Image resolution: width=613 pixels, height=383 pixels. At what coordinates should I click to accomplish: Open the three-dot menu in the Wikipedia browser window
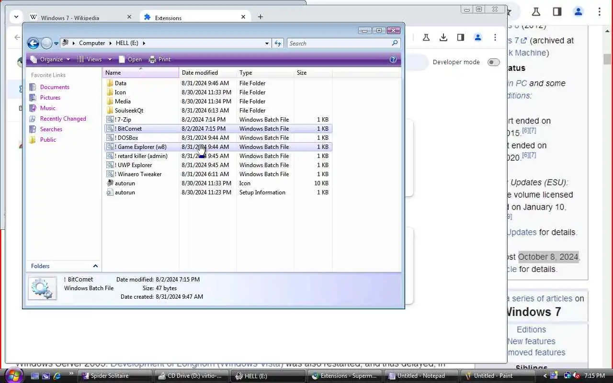pyautogui.click(x=599, y=12)
